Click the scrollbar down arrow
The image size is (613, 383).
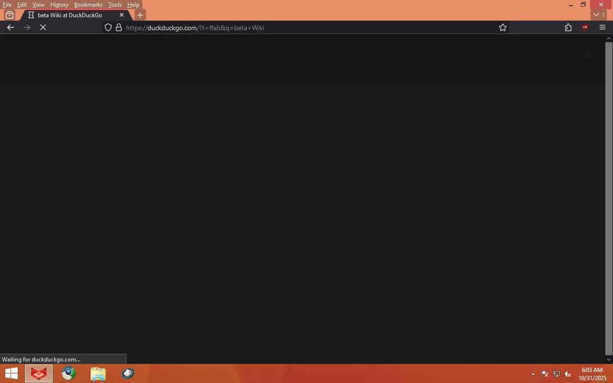(x=609, y=360)
